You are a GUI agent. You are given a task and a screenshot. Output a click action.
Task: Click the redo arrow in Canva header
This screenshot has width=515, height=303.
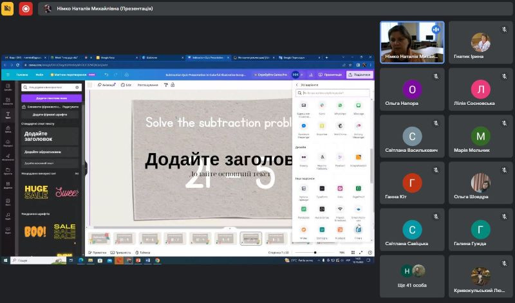pyautogui.click(x=116, y=75)
